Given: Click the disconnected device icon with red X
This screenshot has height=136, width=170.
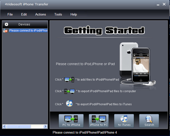Looking at the screenshot, I should click(x=5, y=31).
